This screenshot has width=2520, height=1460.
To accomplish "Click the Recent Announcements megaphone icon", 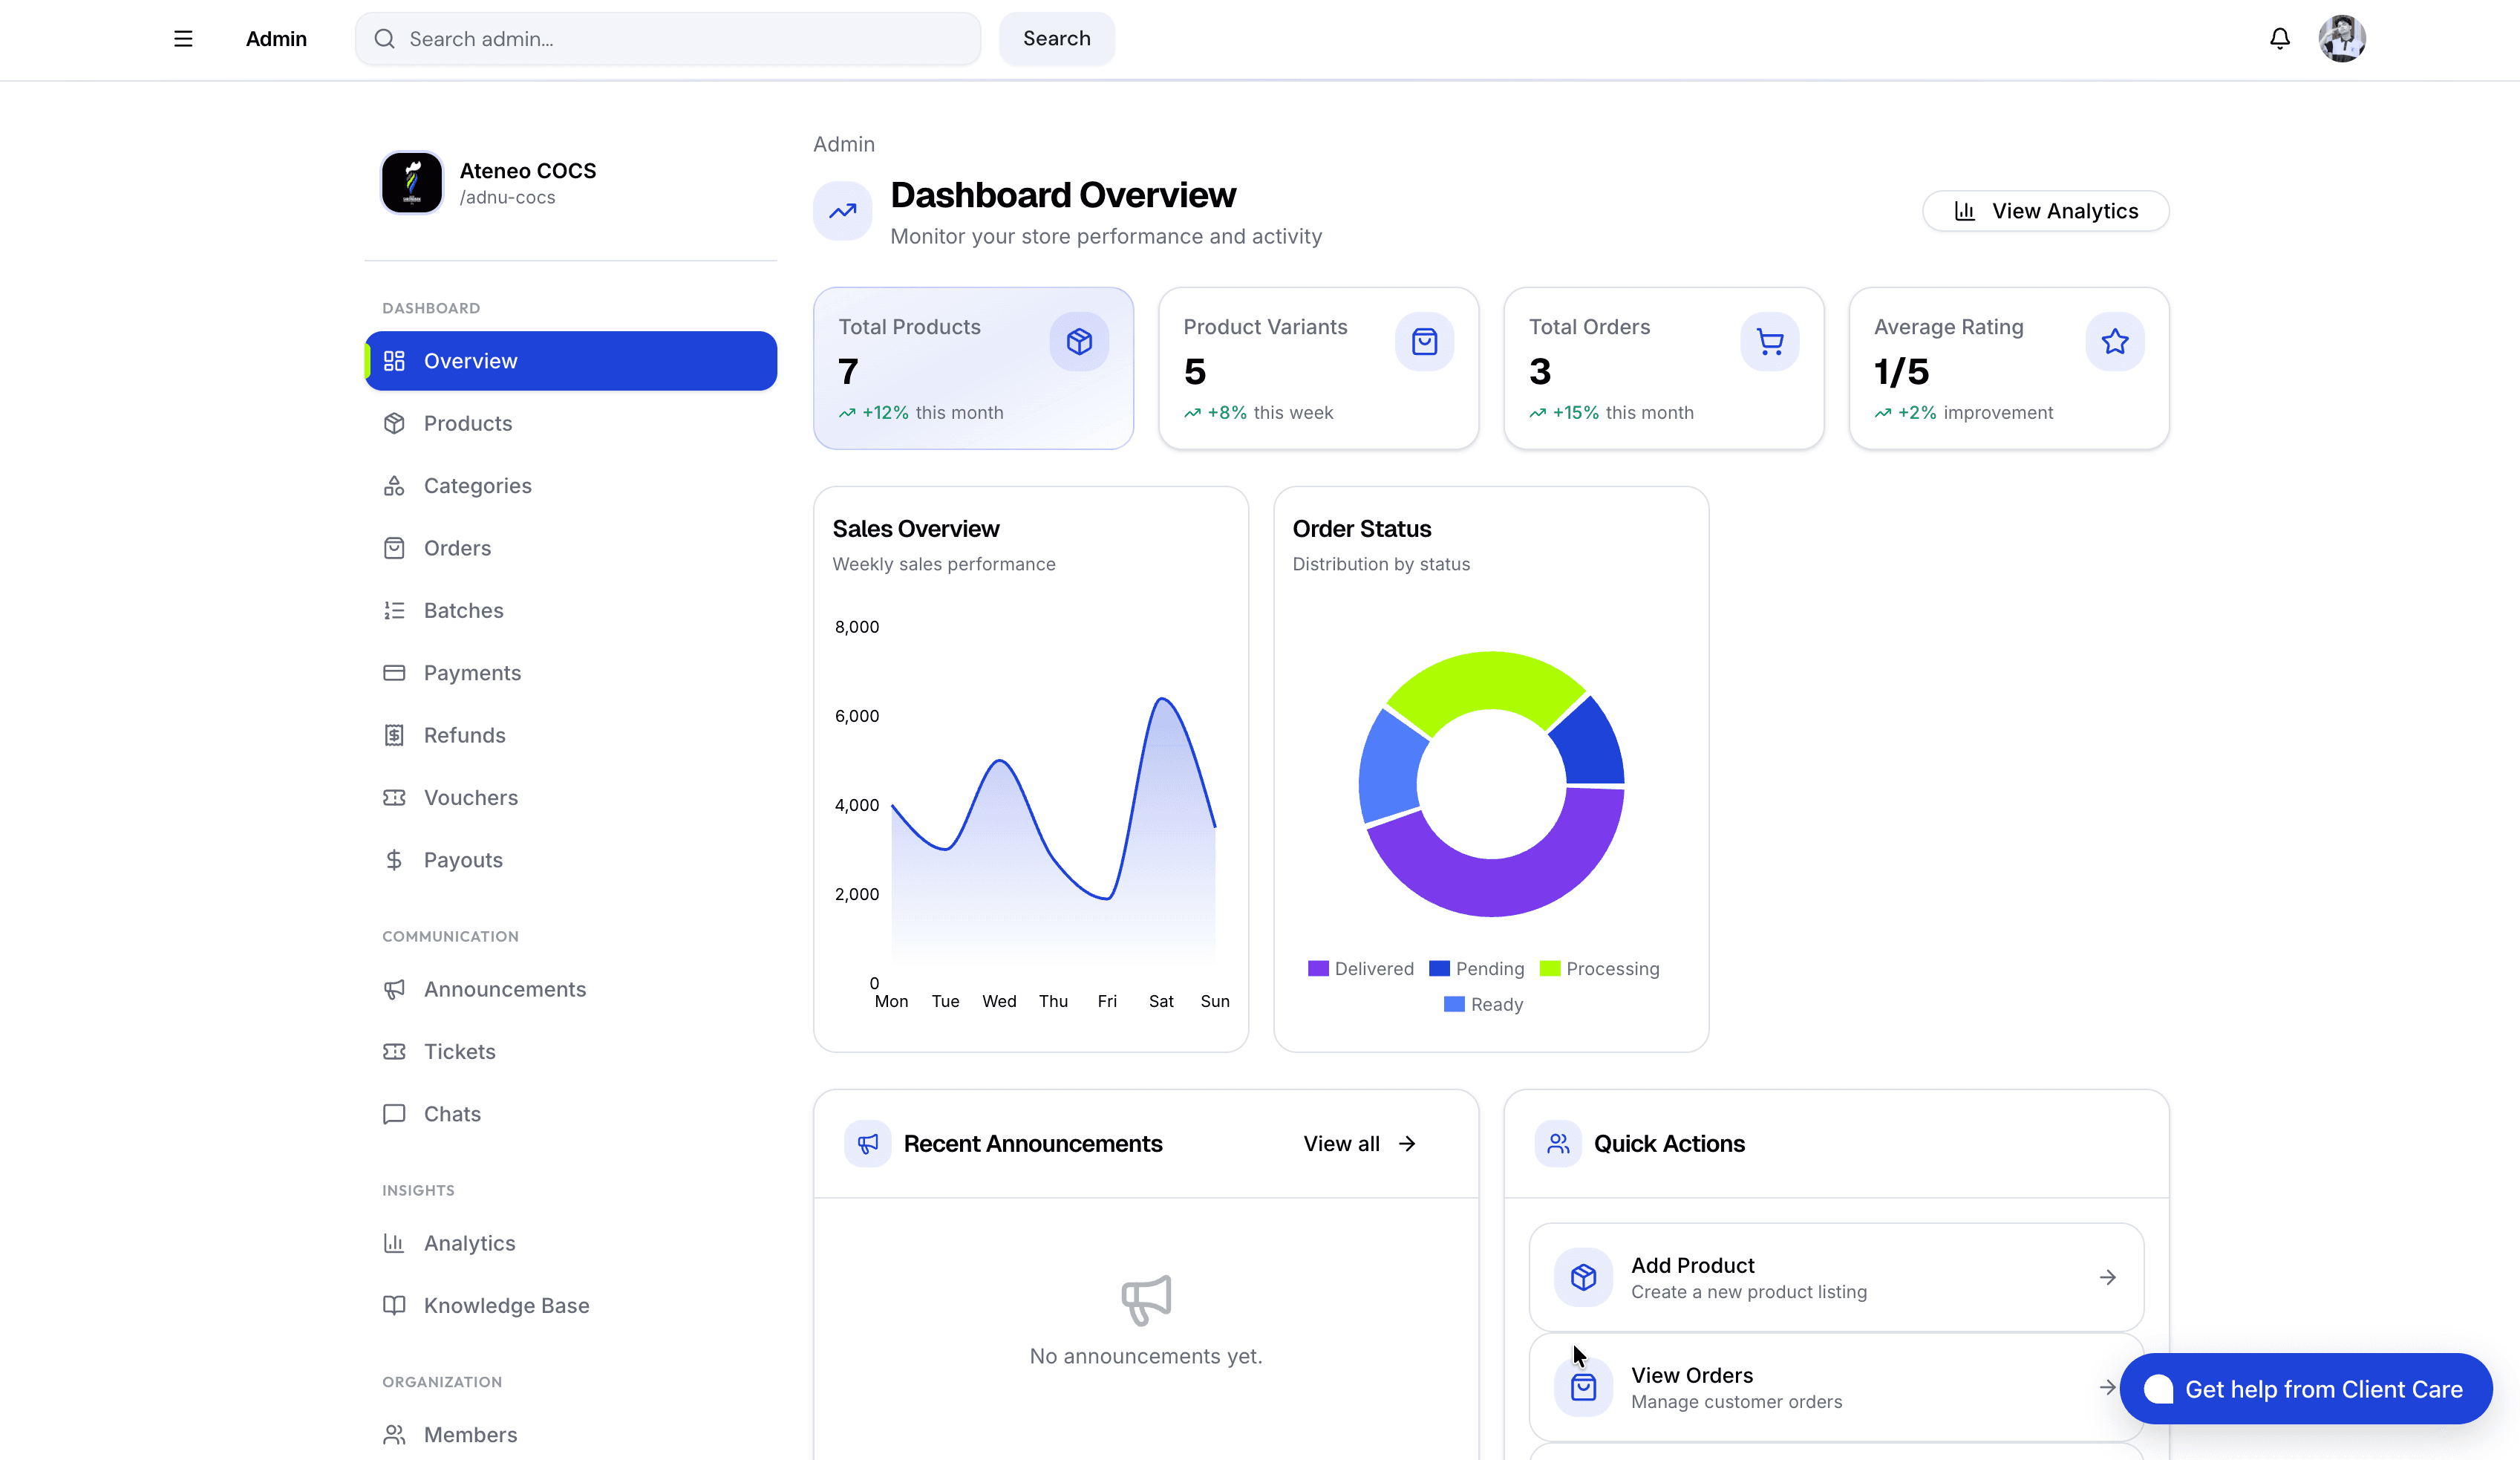I will [x=867, y=1143].
